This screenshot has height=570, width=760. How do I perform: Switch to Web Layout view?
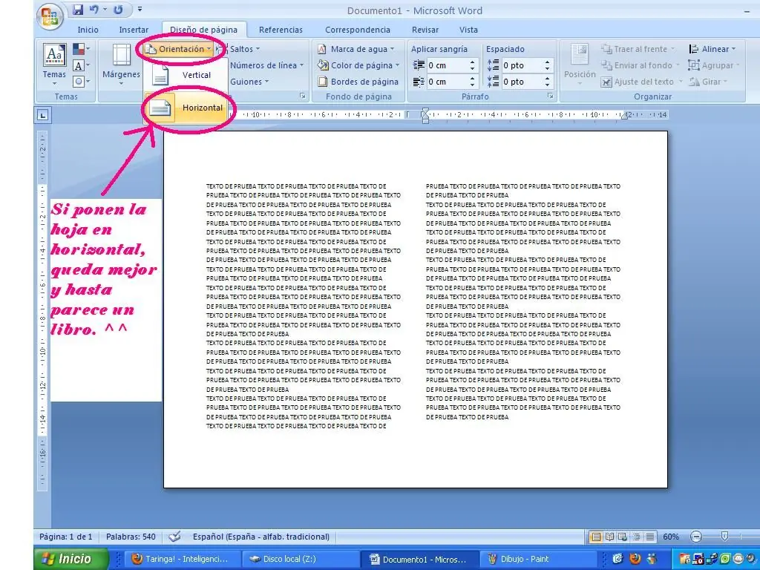coord(623,537)
